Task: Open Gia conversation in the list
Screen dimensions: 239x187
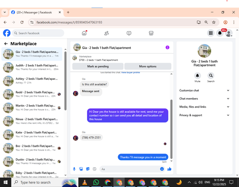Action: pos(32,54)
